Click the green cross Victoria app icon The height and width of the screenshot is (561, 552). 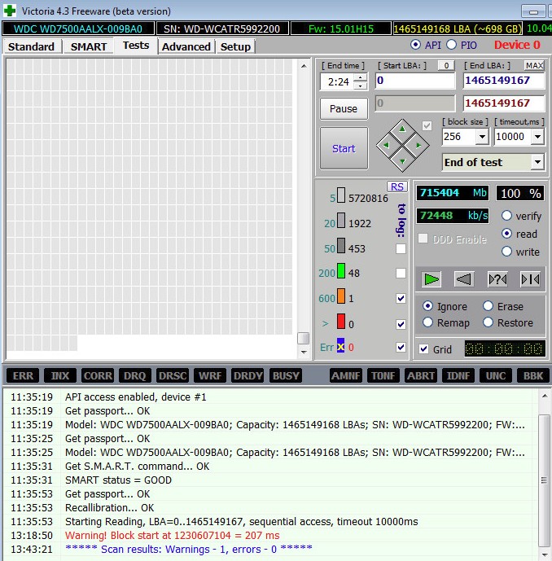click(x=9, y=11)
